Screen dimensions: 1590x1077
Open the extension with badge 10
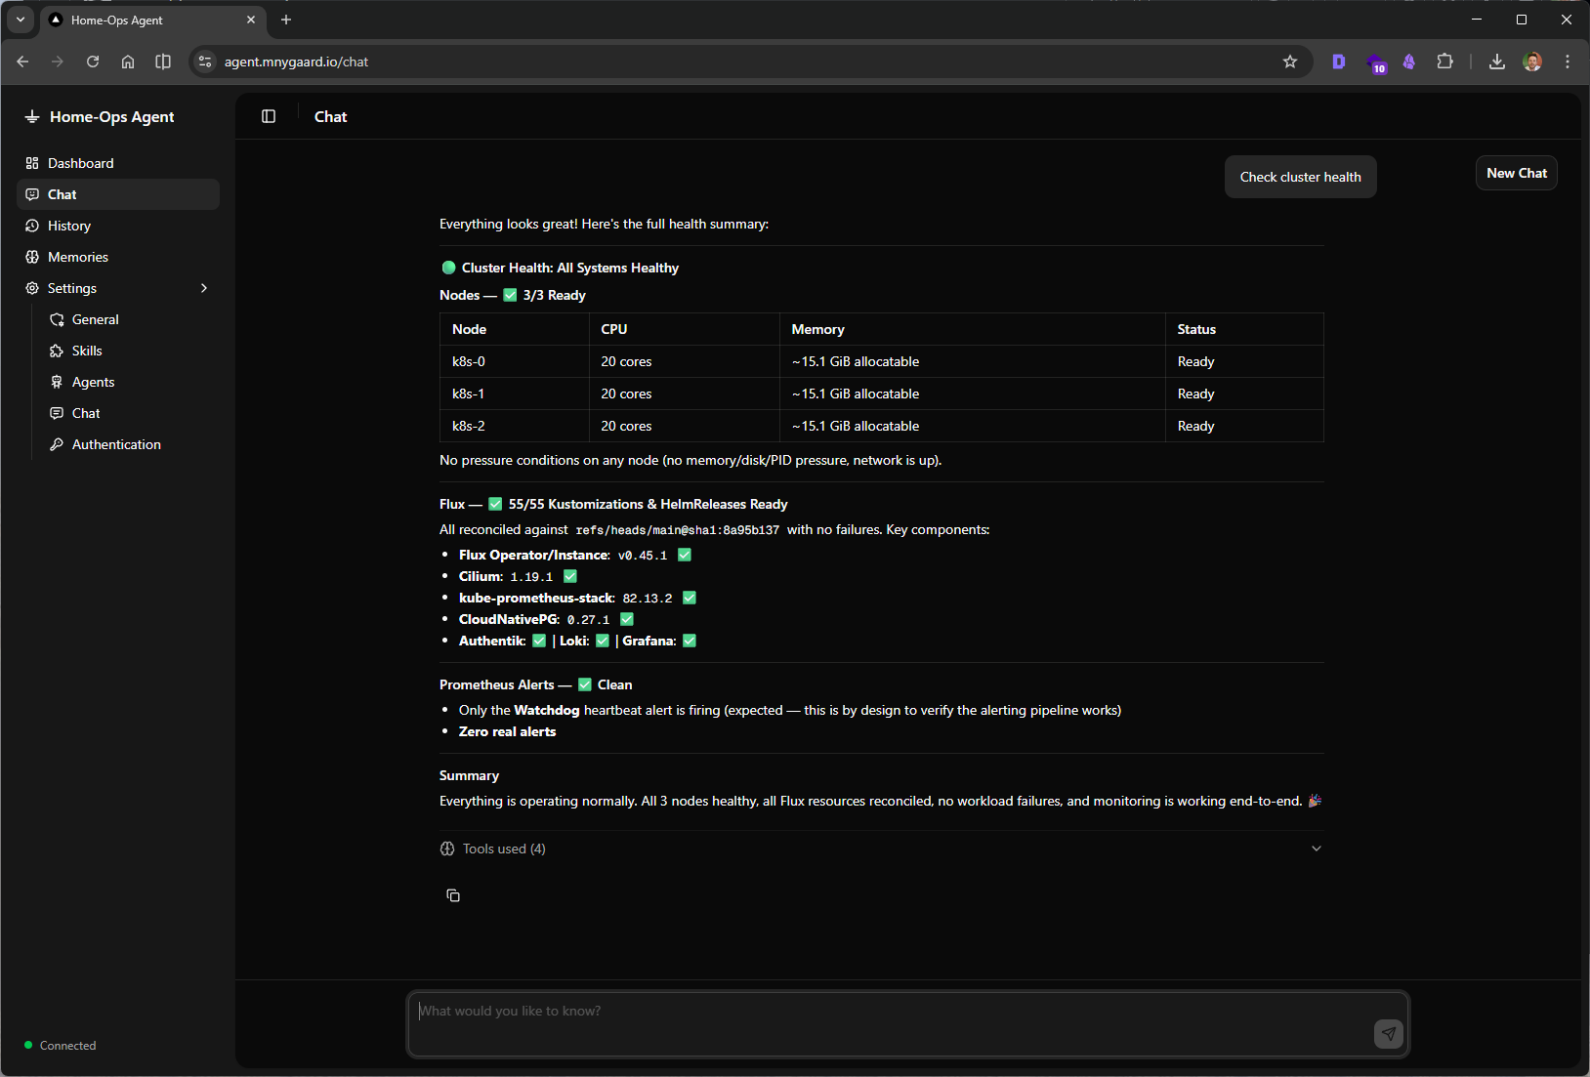1375,62
